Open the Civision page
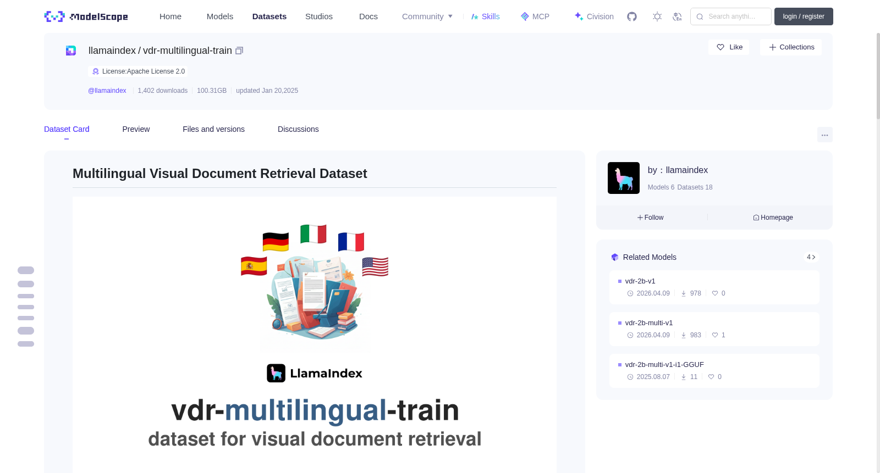880x473 pixels. pos(594,16)
